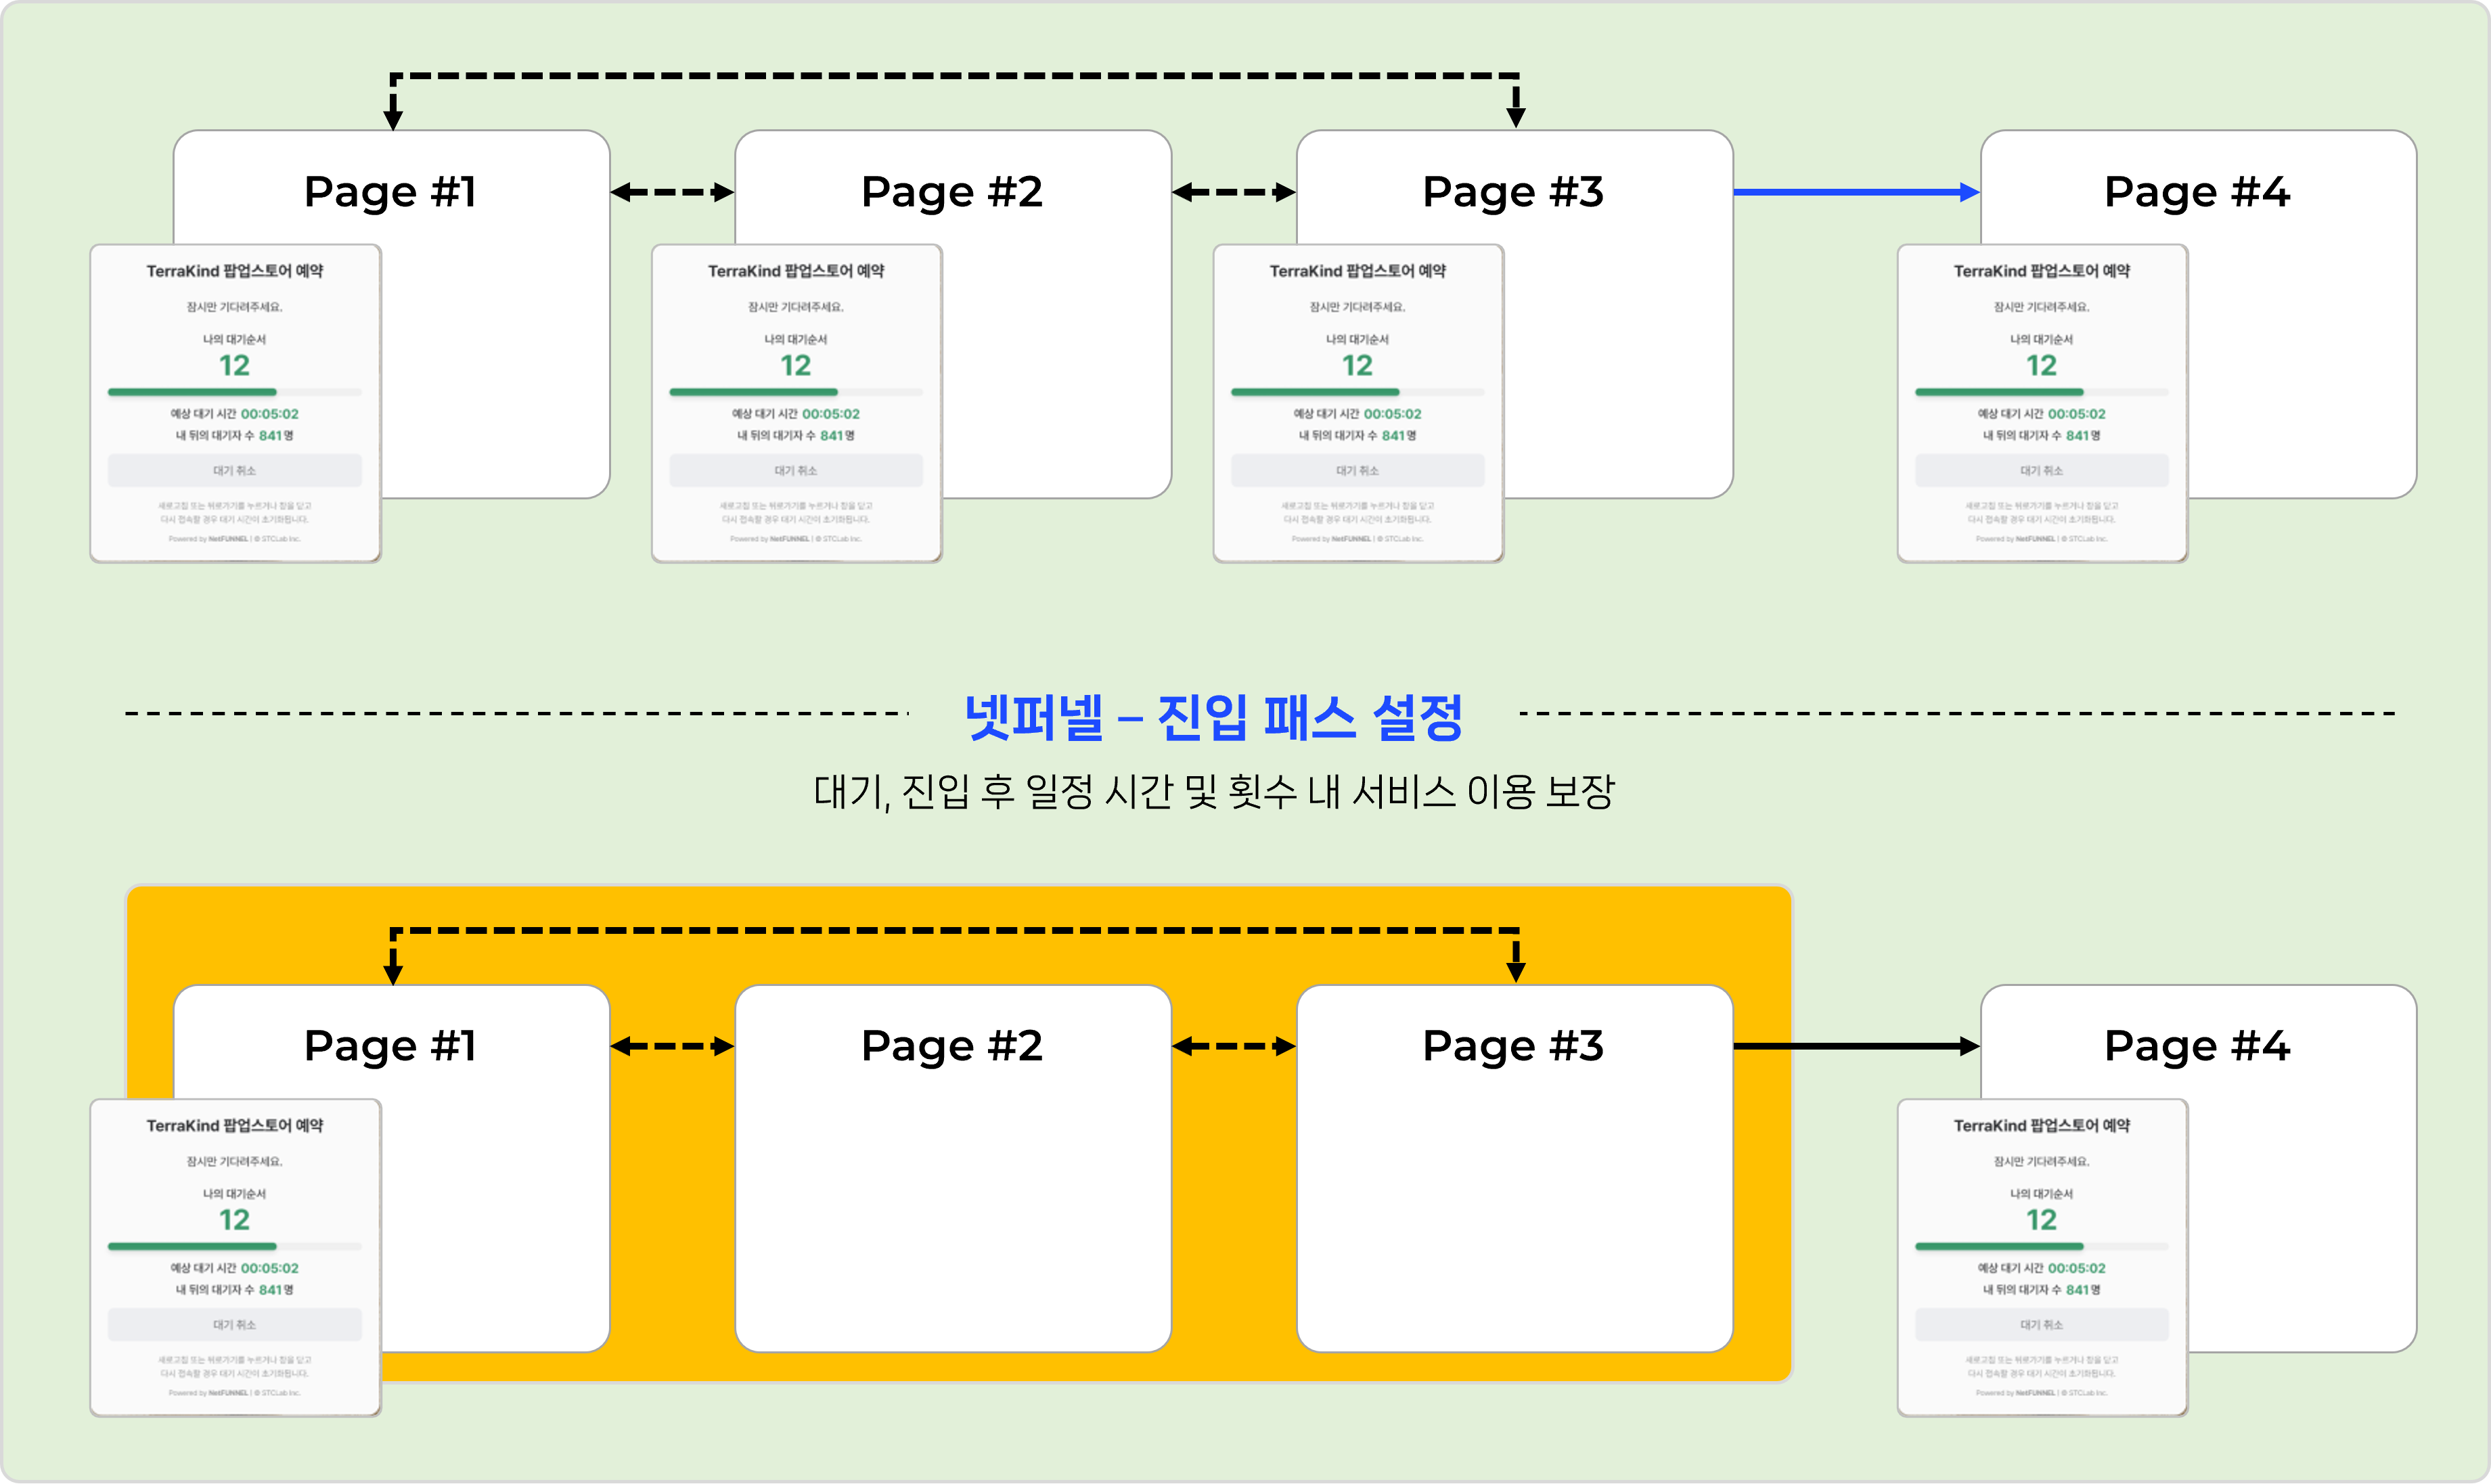Screen dimensions: 2491x1484
Task: Select Page #3 in the bottom diagram
Action: coord(1513,1045)
